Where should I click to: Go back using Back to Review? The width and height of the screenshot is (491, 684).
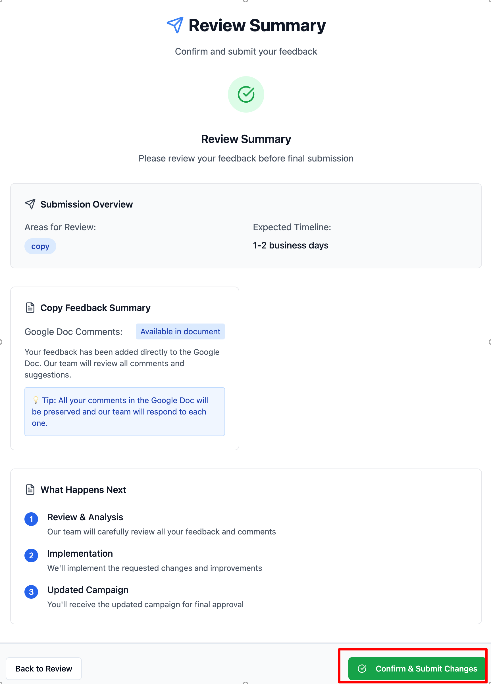tap(44, 668)
